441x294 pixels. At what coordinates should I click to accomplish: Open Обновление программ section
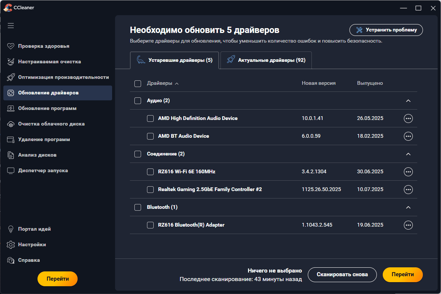(x=58, y=108)
